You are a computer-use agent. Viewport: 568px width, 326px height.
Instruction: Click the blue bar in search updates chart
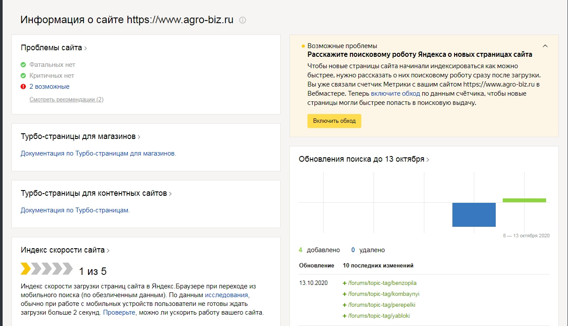(474, 215)
